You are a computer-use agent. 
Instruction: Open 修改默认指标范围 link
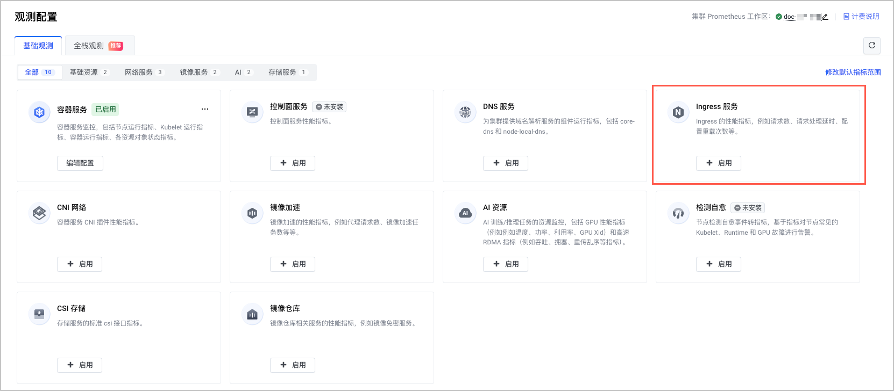pyautogui.click(x=853, y=72)
